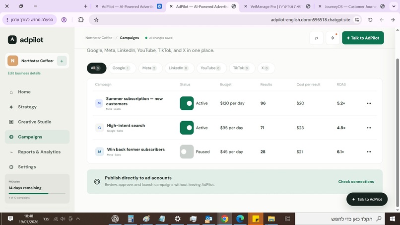
Task: Open Sticky Notes from taskbar
Action: tap(256, 219)
